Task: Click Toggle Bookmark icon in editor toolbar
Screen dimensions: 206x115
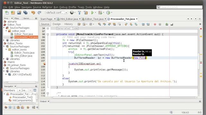Action: coord(136,24)
